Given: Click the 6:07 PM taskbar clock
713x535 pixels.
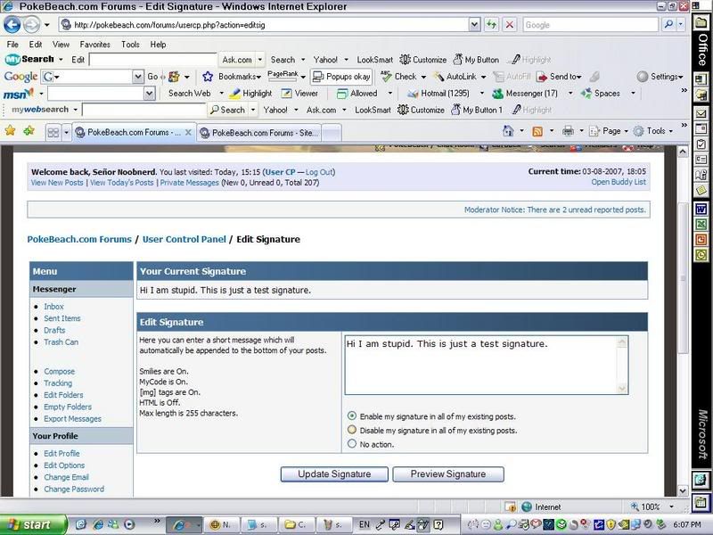Looking at the screenshot, I should 687,524.
